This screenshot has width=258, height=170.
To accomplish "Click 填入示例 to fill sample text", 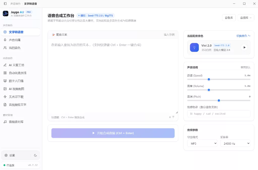I will coord(169,35).
